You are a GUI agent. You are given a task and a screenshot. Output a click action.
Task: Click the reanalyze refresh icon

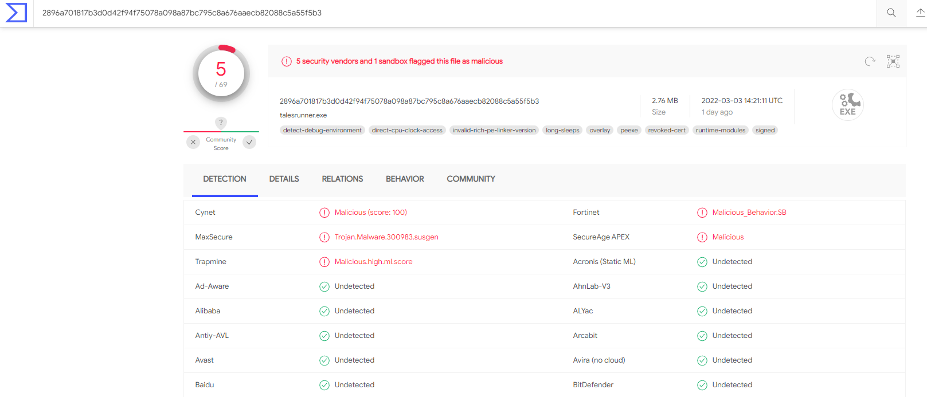pyautogui.click(x=870, y=61)
